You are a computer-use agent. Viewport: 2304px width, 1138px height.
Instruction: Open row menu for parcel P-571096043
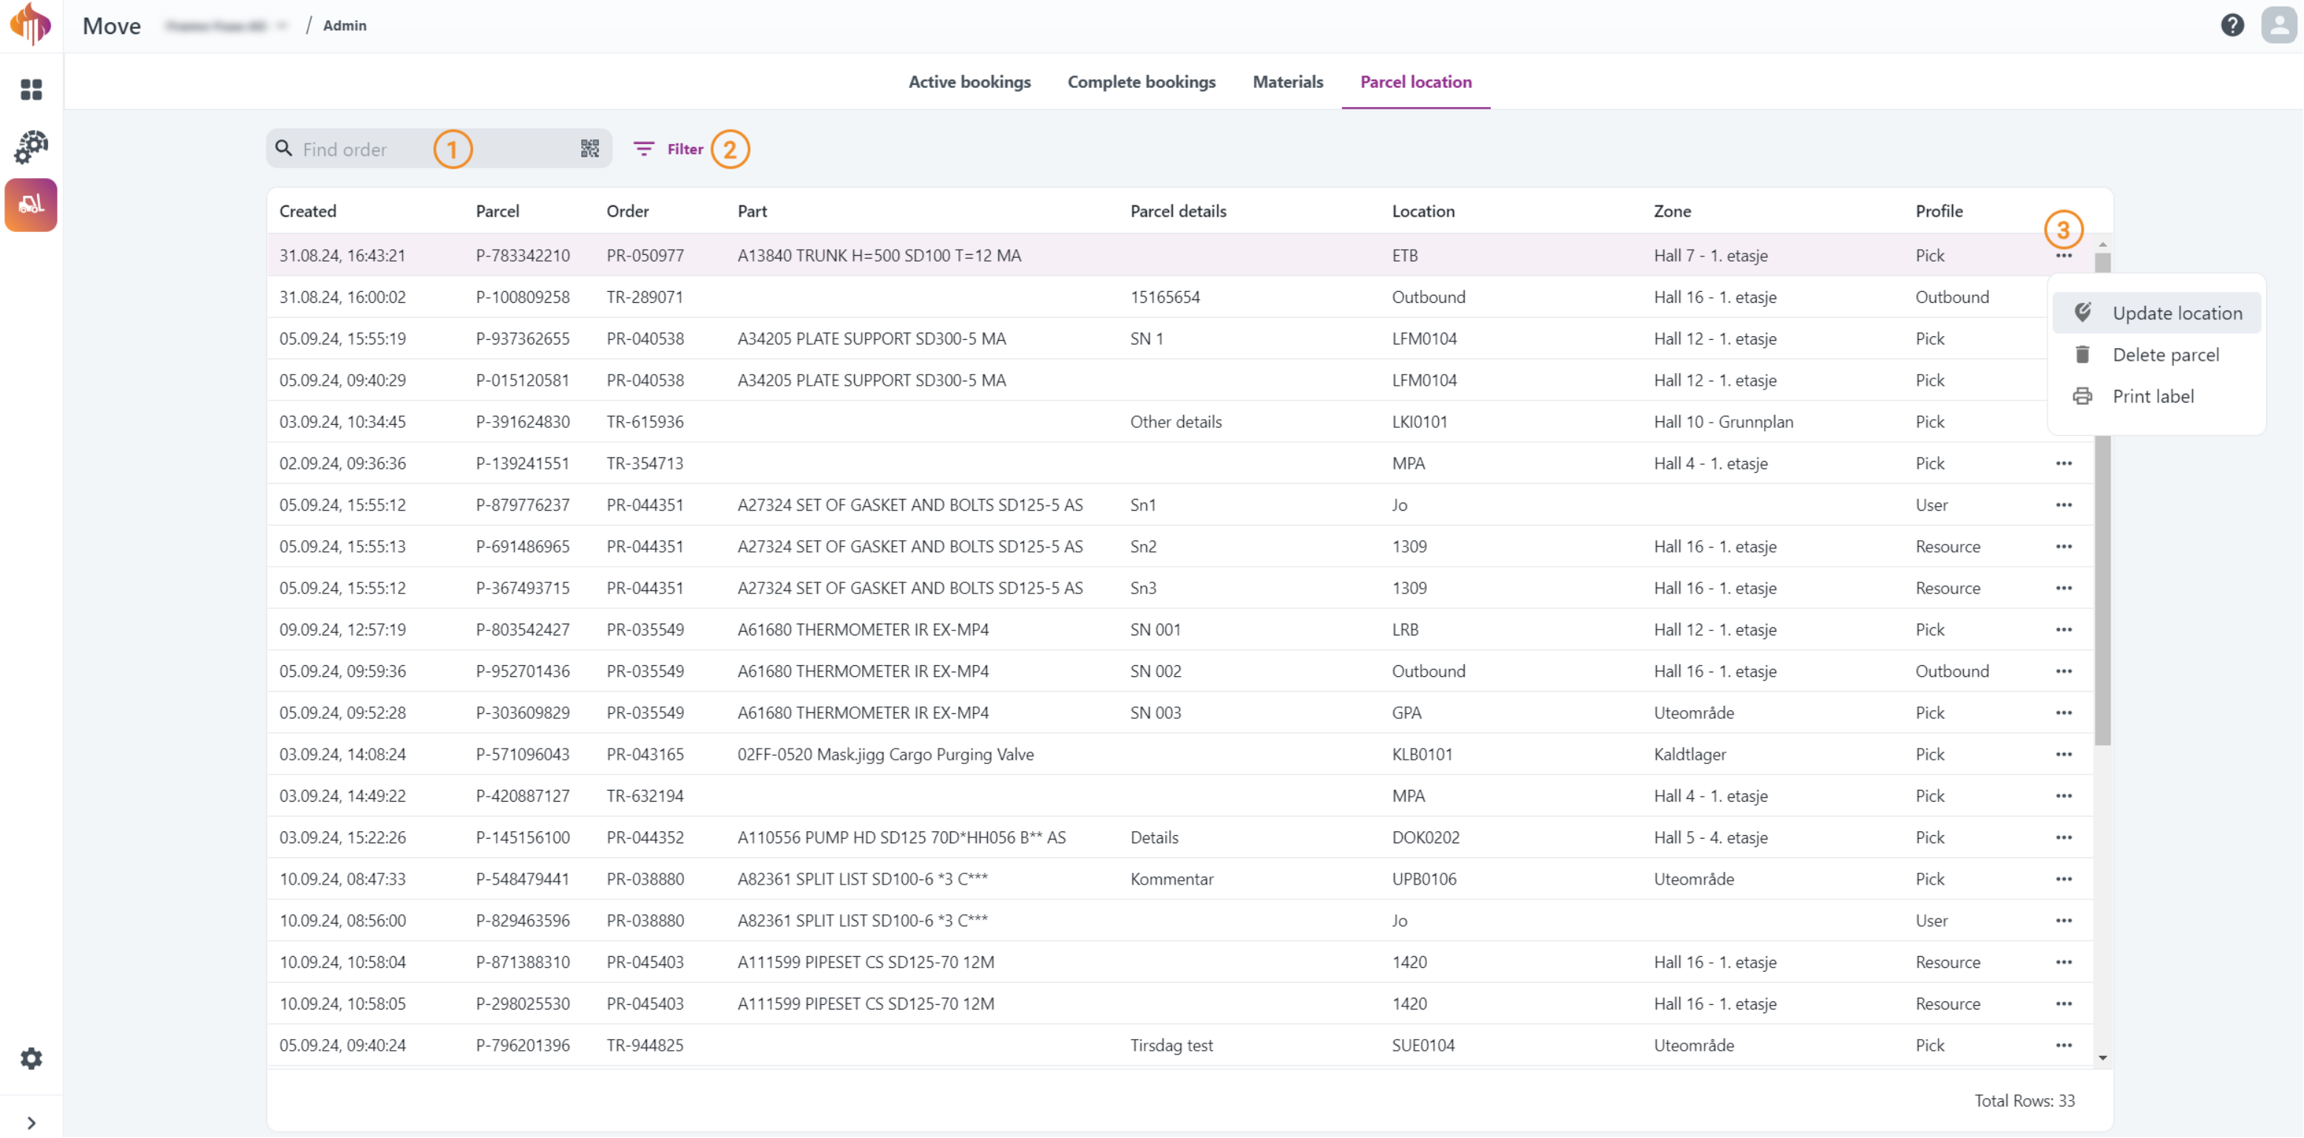(2062, 754)
